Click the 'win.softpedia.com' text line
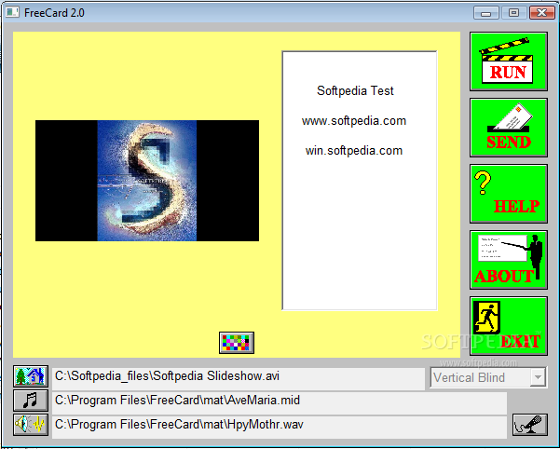 353,151
